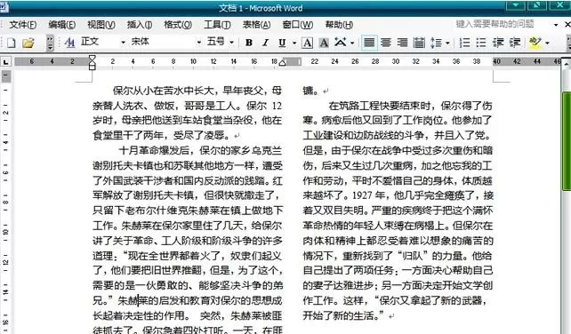
Task: Apply bulleted list formatting
Action: [481, 43]
